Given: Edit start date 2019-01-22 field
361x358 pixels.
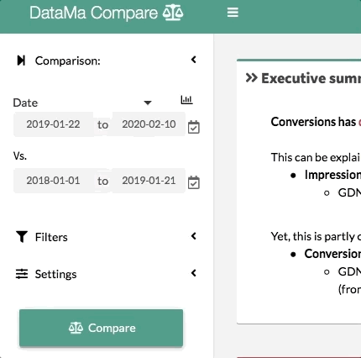Looking at the screenshot, I should tap(53, 124).
